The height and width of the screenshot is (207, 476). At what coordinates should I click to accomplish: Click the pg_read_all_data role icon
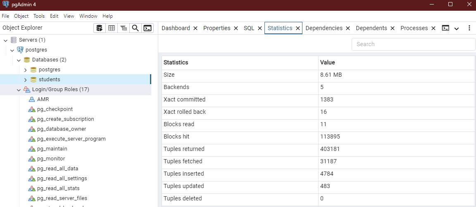point(32,169)
